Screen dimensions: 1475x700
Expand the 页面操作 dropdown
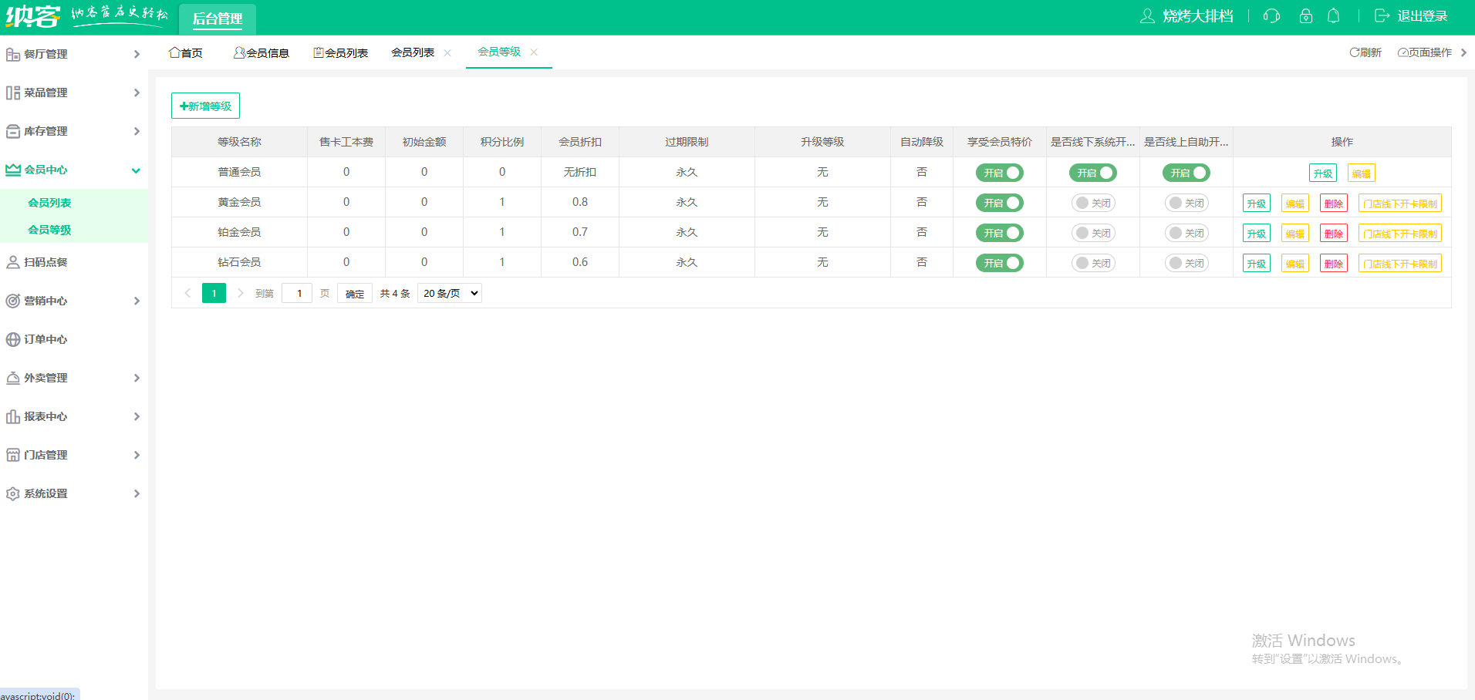click(1431, 52)
